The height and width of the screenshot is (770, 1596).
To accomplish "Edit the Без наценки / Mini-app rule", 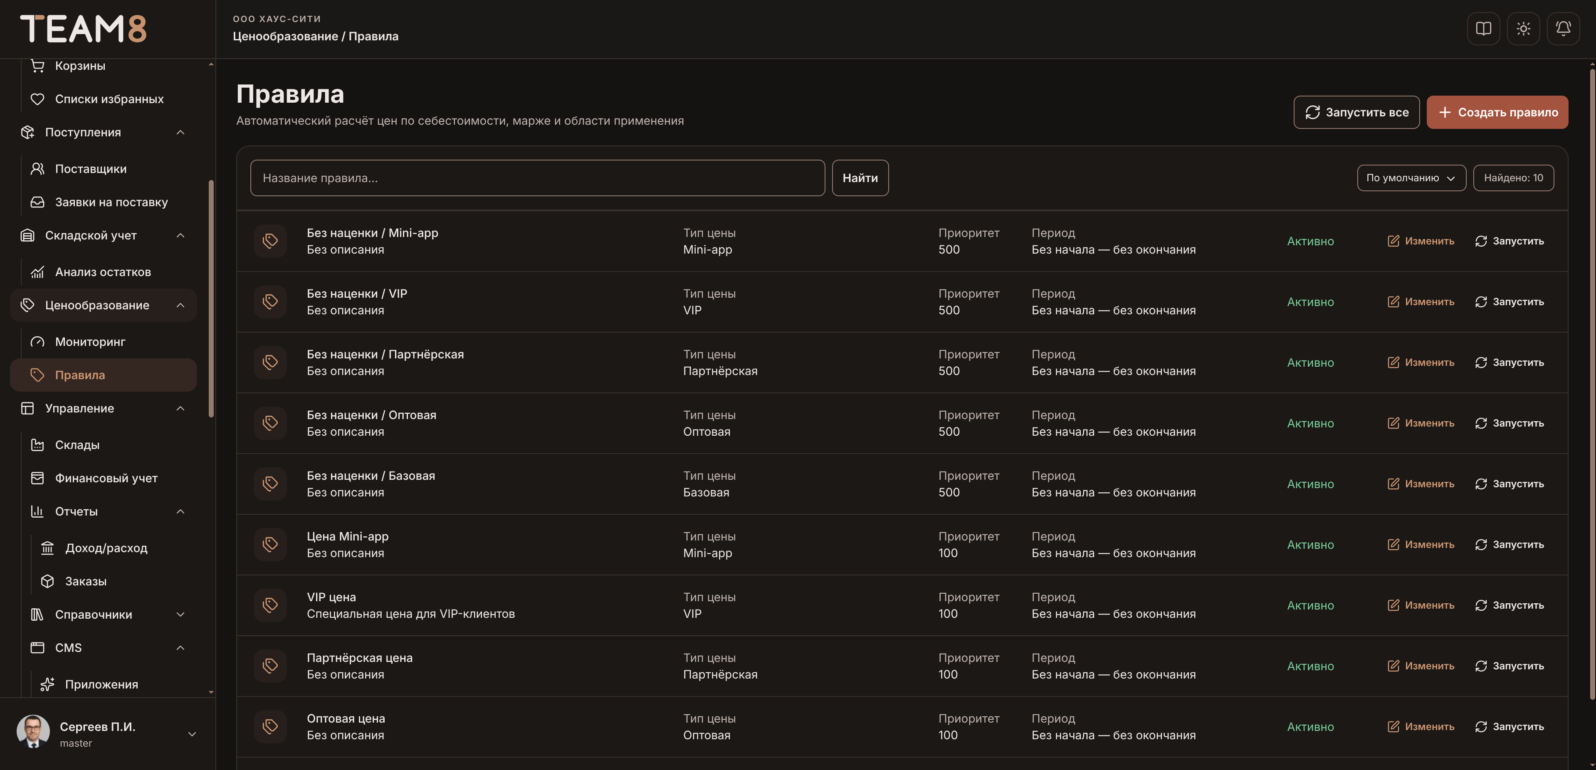I will tap(1421, 241).
